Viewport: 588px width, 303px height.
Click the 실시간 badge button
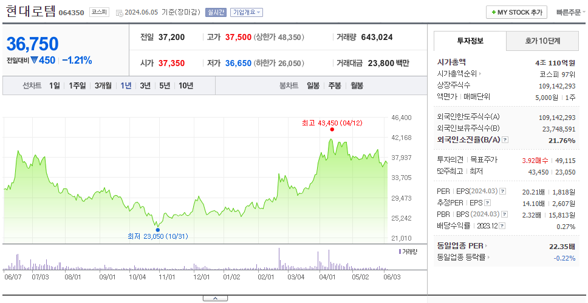[x=216, y=12]
